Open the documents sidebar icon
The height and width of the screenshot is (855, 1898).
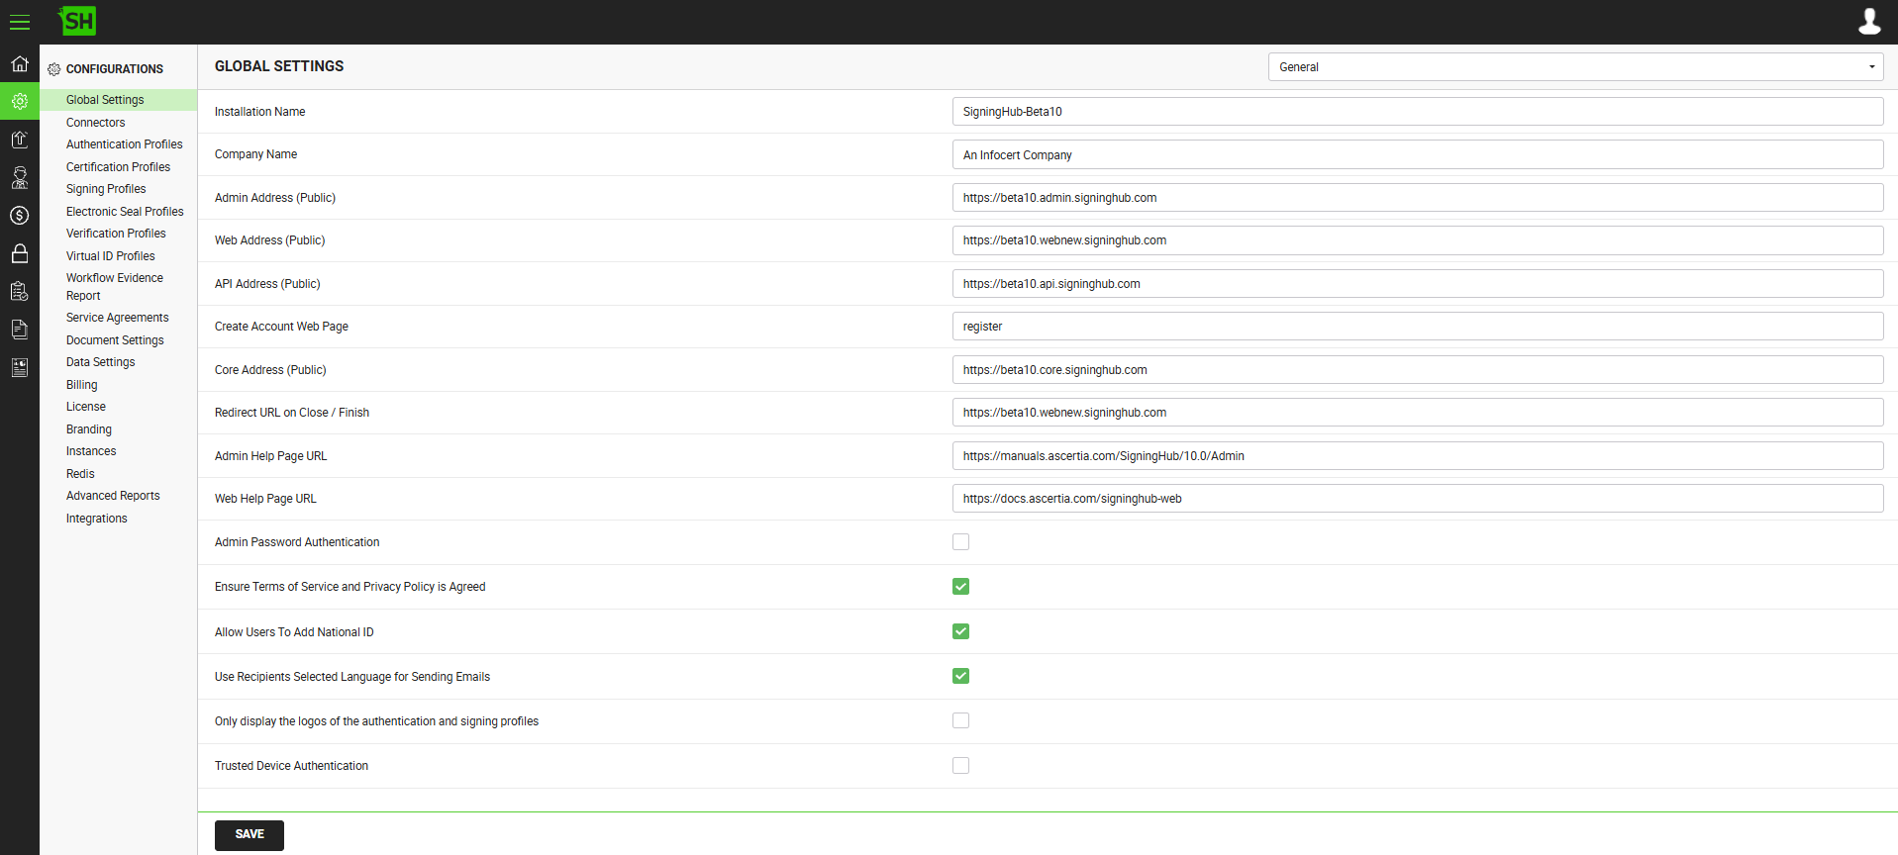coord(20,330)
